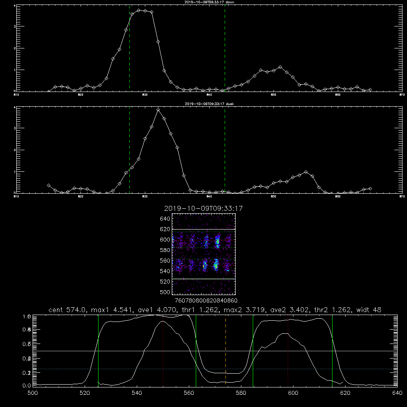Click the dawn plot title at the top
This screenshot has height=407, width=407.
[x=209, y=2]
